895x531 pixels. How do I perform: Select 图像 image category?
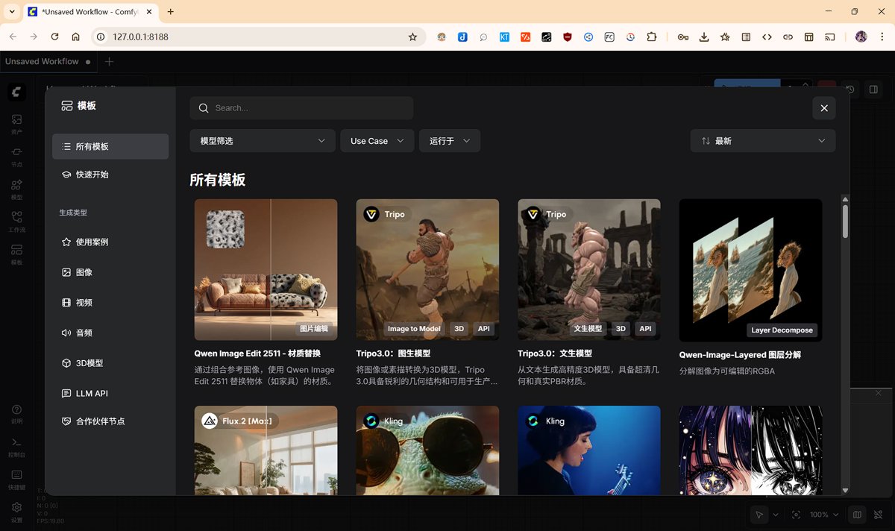point(110,272)
